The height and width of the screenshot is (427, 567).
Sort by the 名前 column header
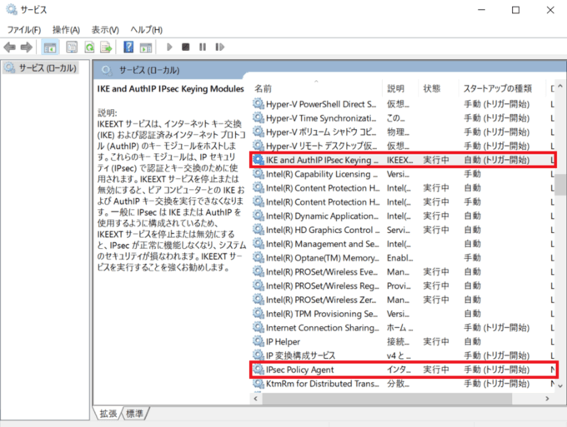click(x=316, y=88)
